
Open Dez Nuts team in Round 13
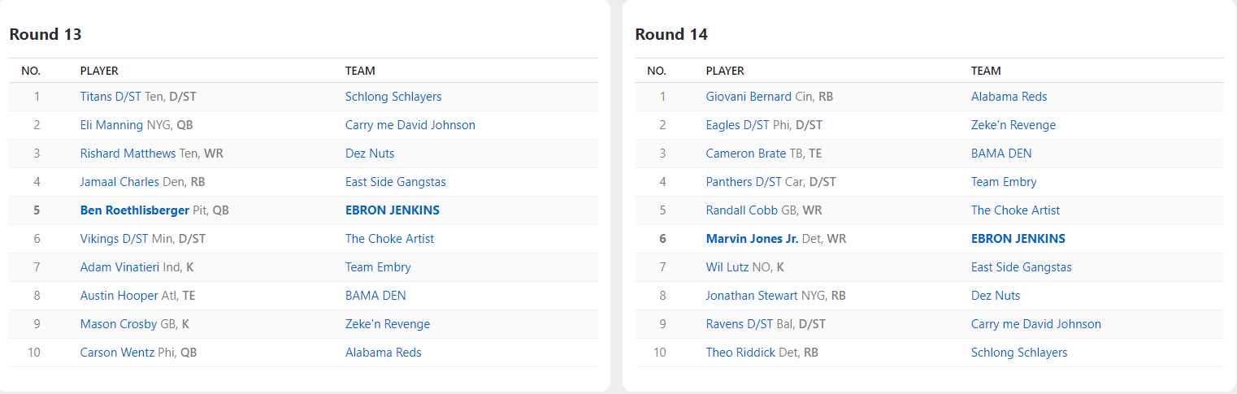click(370, 154)
